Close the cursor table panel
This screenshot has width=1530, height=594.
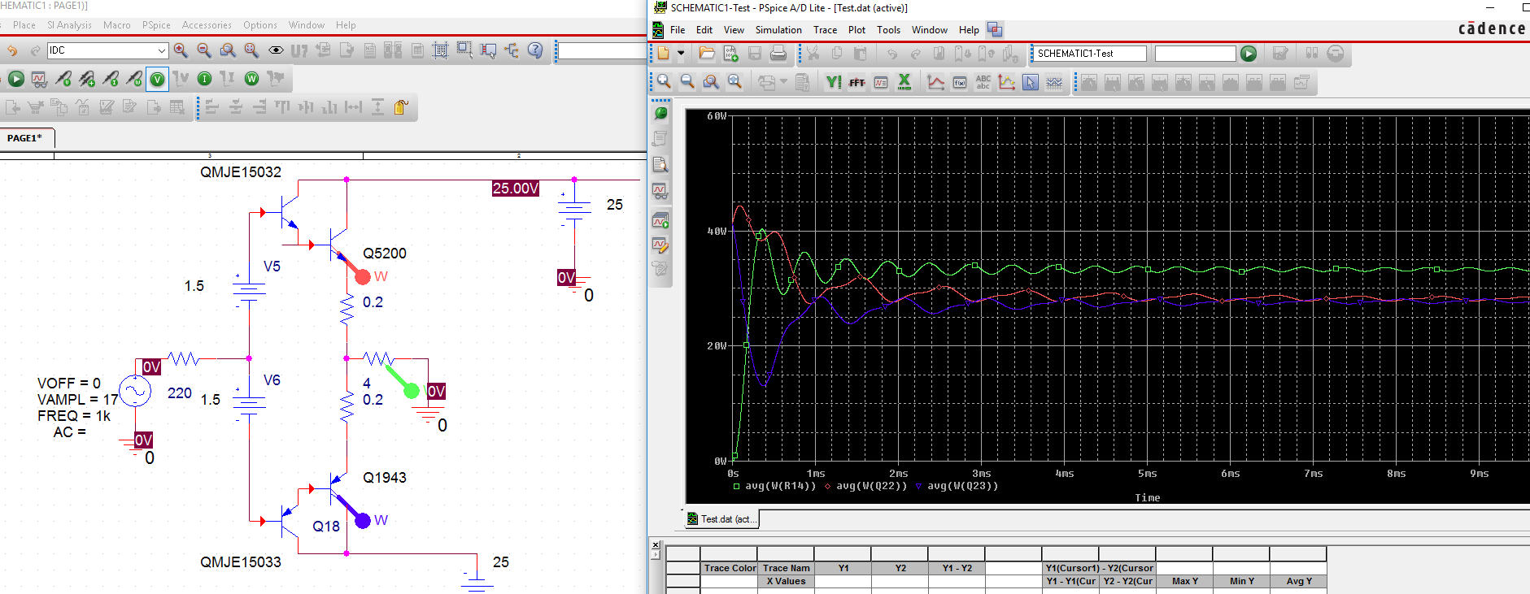[x=656, y=544]
